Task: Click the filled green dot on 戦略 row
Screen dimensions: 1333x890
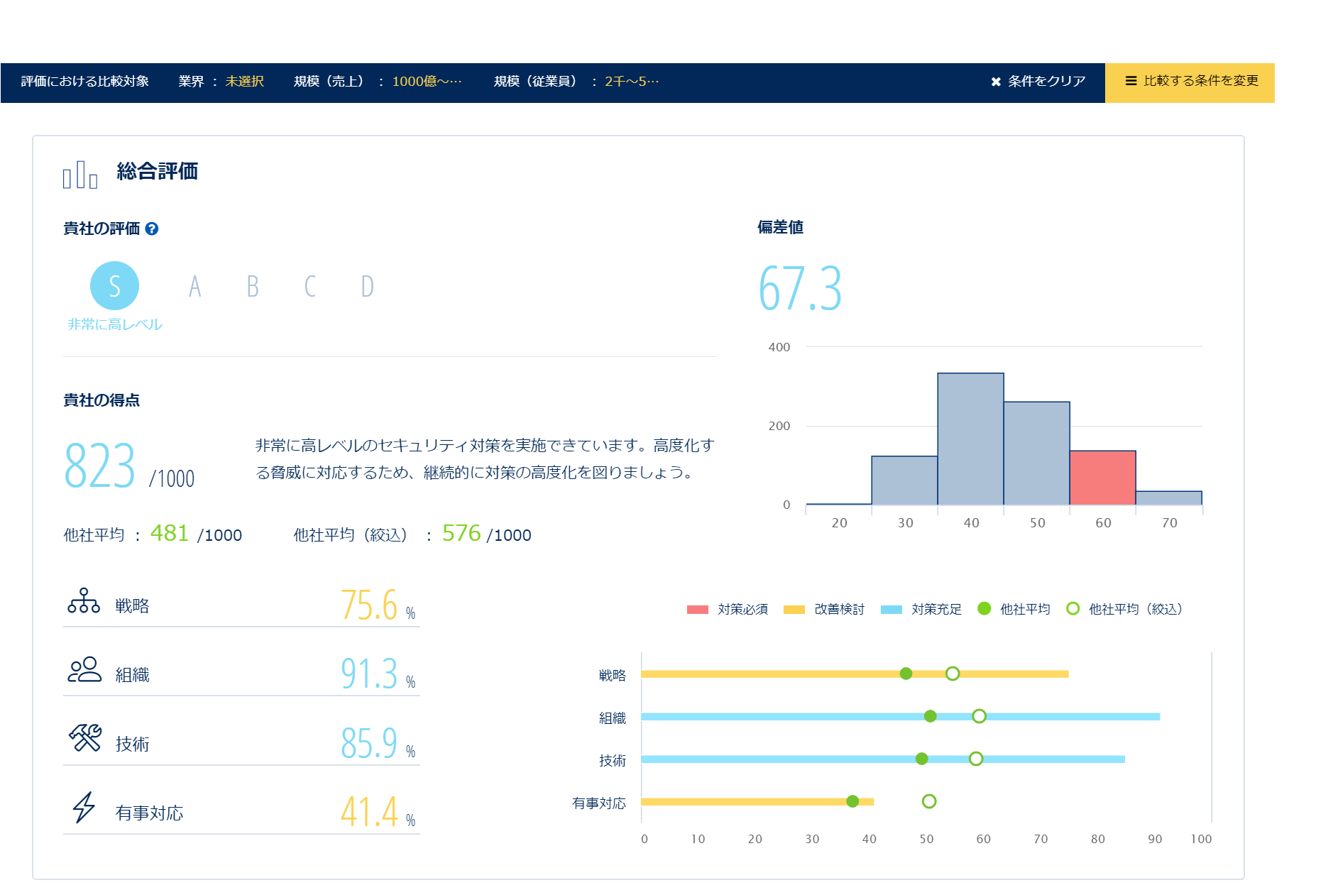Action: click(x=906, y=674)
